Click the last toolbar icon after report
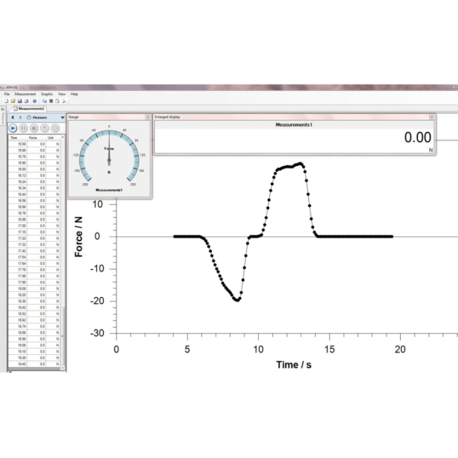The image size is (458, 458). tap(64, 101)
